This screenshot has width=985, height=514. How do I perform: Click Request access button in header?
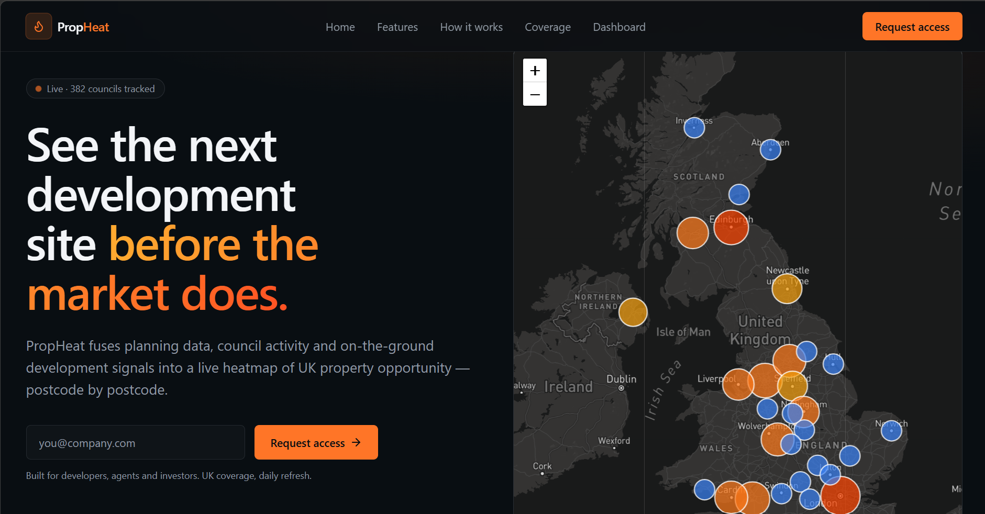click(x=912, y=26)
